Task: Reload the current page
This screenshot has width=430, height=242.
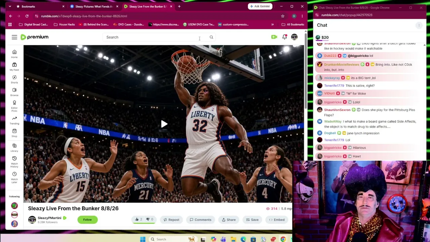Action: pyautogui.click(x=27, y=16)
